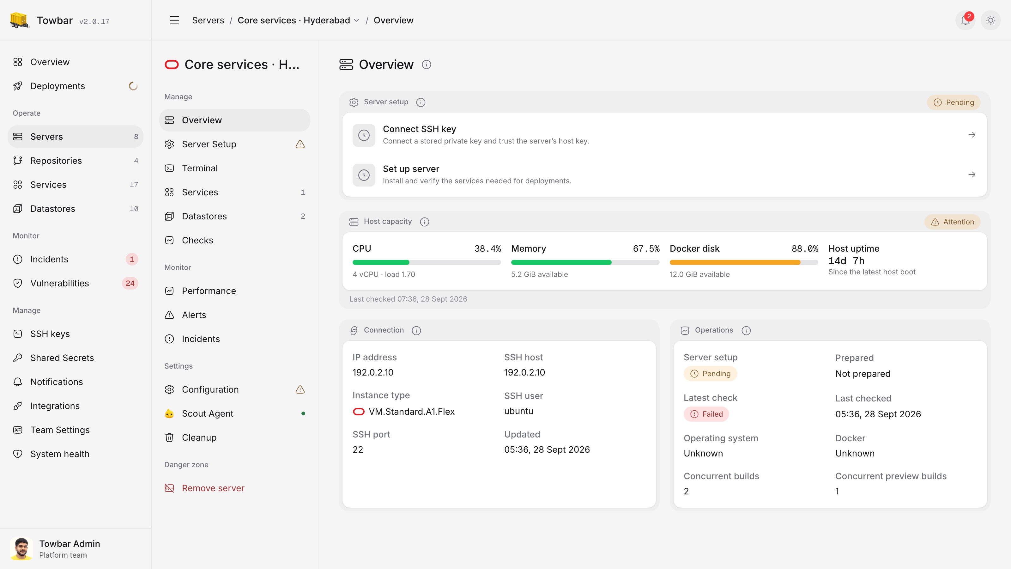Click Remove server in Danger zone
The image size is (1011, 569).
click(235, 488)
